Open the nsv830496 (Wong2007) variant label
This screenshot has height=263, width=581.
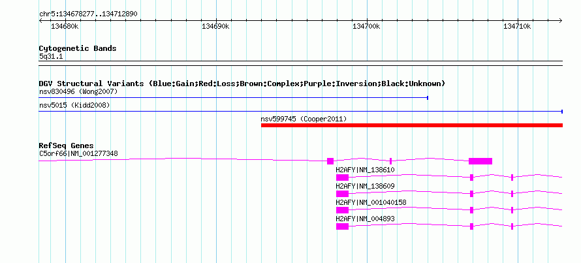tap(78, 91)
